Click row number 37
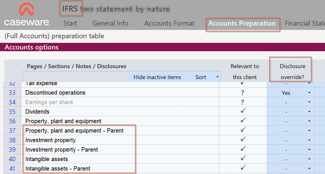Screen dimensions: 325x174 (x=12, y=131)
